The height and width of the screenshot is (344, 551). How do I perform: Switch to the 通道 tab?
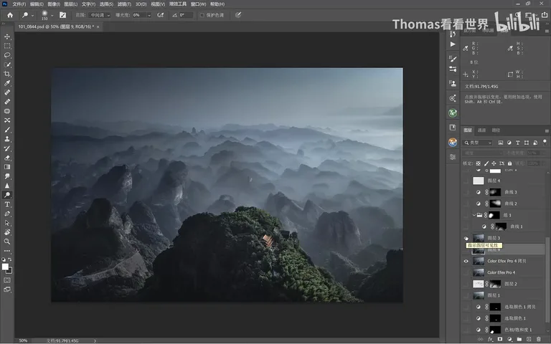tap(481, 130)
